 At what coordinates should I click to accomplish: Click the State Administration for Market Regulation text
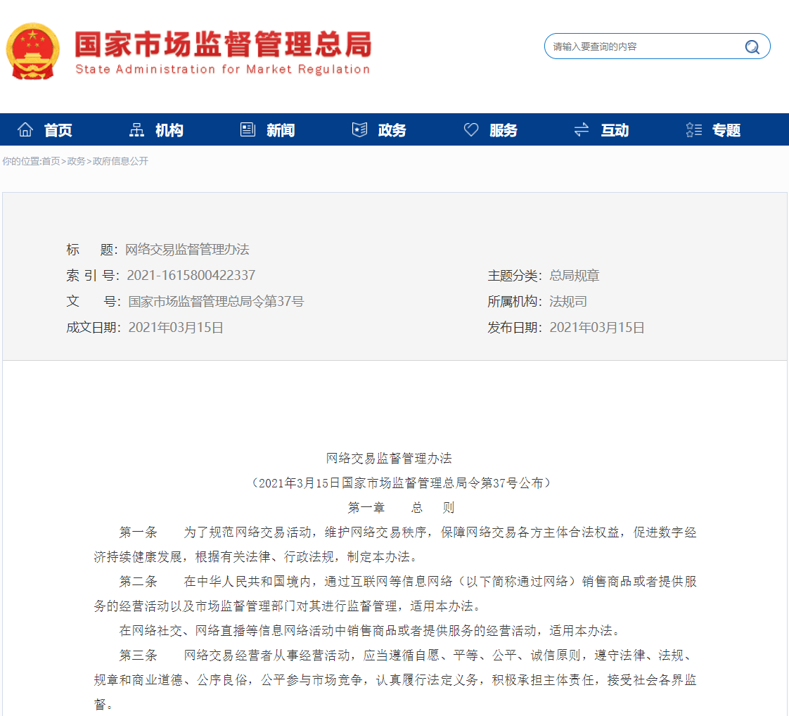(x=222, y=70)
